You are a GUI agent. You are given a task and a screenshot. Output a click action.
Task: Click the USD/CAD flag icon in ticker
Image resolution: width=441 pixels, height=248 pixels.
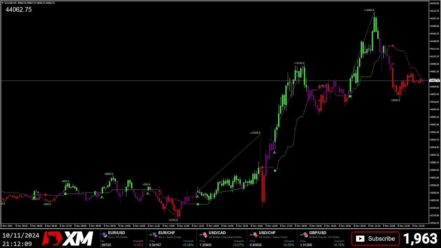(x=205, y=235)
